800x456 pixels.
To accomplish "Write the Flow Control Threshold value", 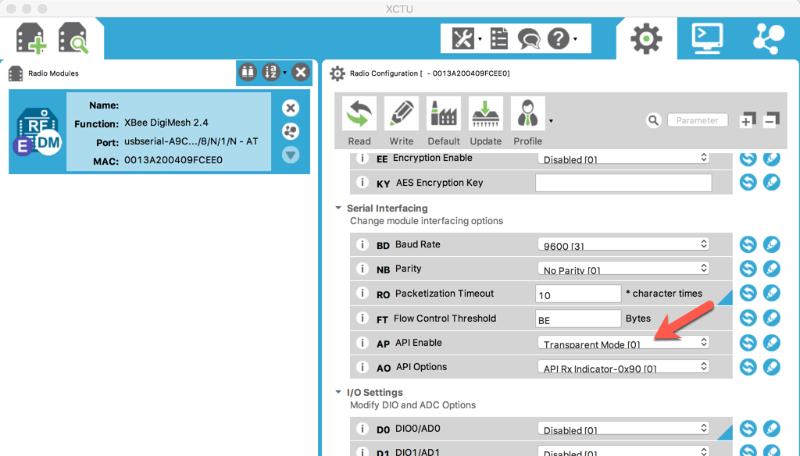I will pos(771,318).
